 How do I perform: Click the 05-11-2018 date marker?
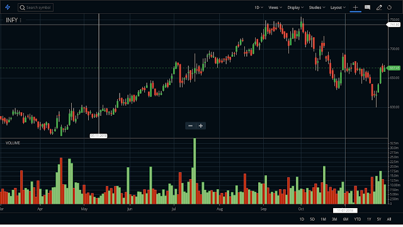98,136
